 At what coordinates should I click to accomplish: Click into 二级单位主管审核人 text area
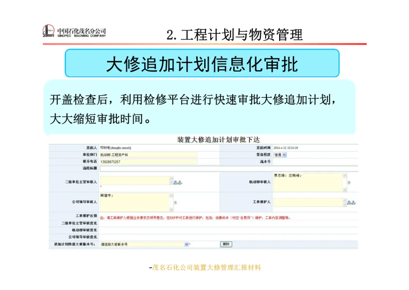tap(135, 180)
